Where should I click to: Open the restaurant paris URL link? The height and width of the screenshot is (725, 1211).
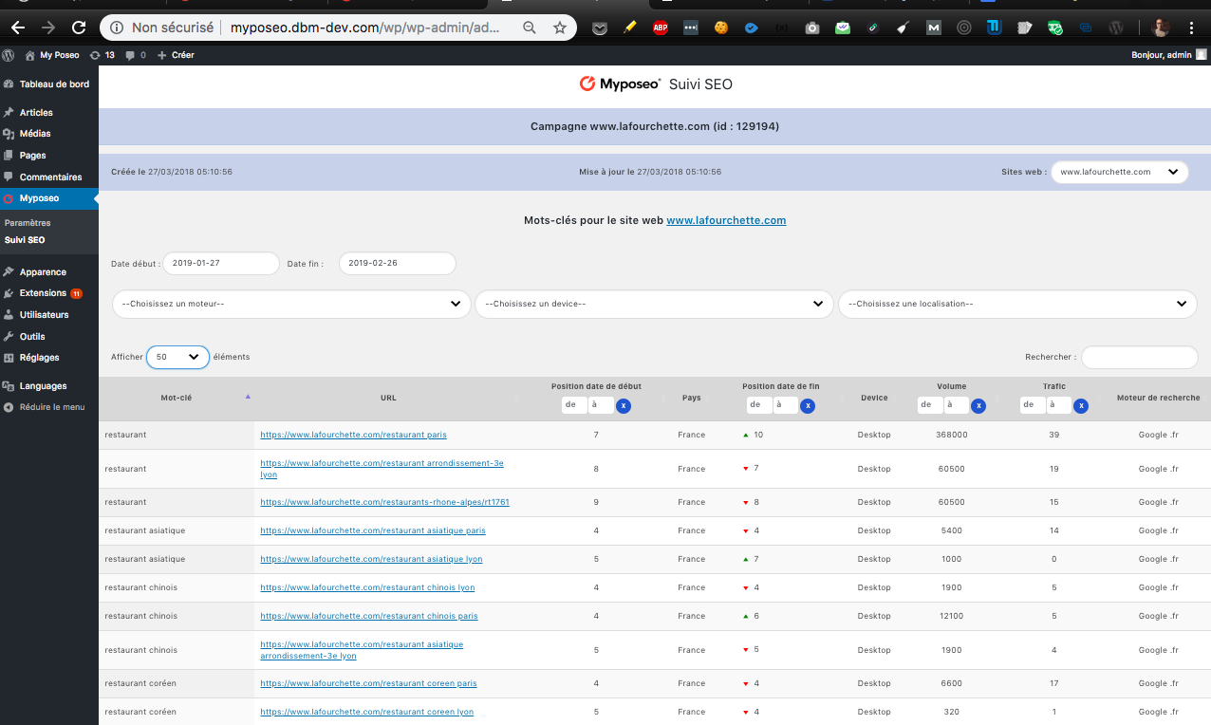(x=353, y=435)
